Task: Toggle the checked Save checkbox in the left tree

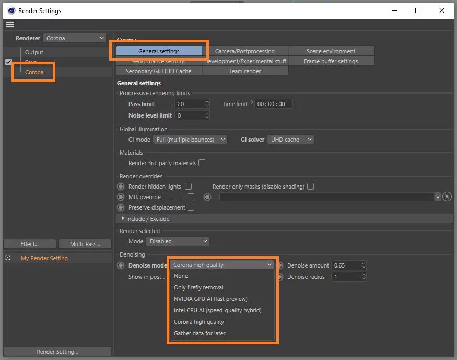Action: 8,62
